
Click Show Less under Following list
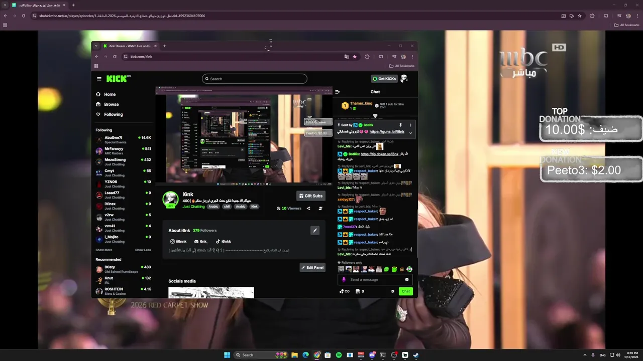pos(143,250)
